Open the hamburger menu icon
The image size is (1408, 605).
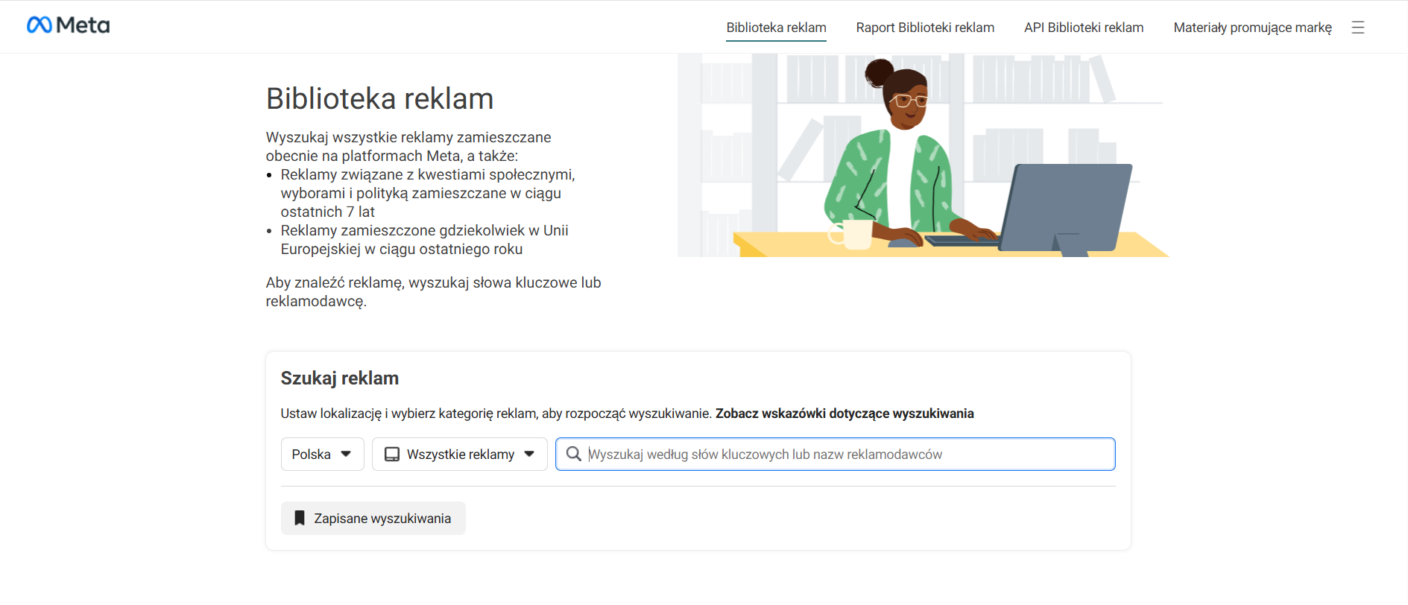(1358, 28)
